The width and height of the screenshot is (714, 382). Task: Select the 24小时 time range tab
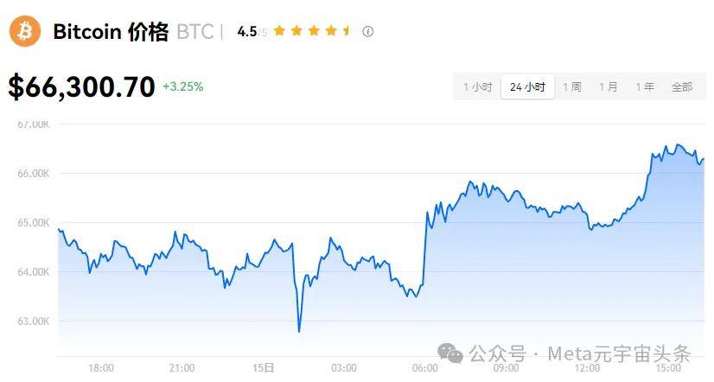527,86
